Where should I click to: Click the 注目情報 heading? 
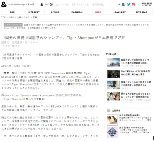click(x=116, y=111)
